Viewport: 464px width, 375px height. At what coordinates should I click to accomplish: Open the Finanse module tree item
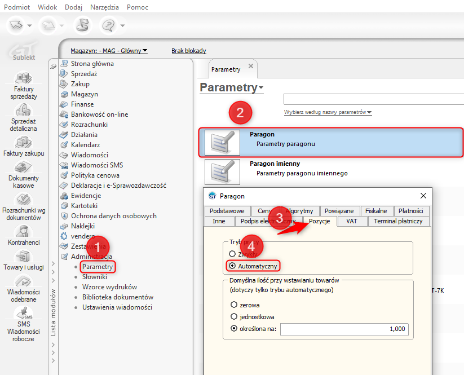pos(82,104)
